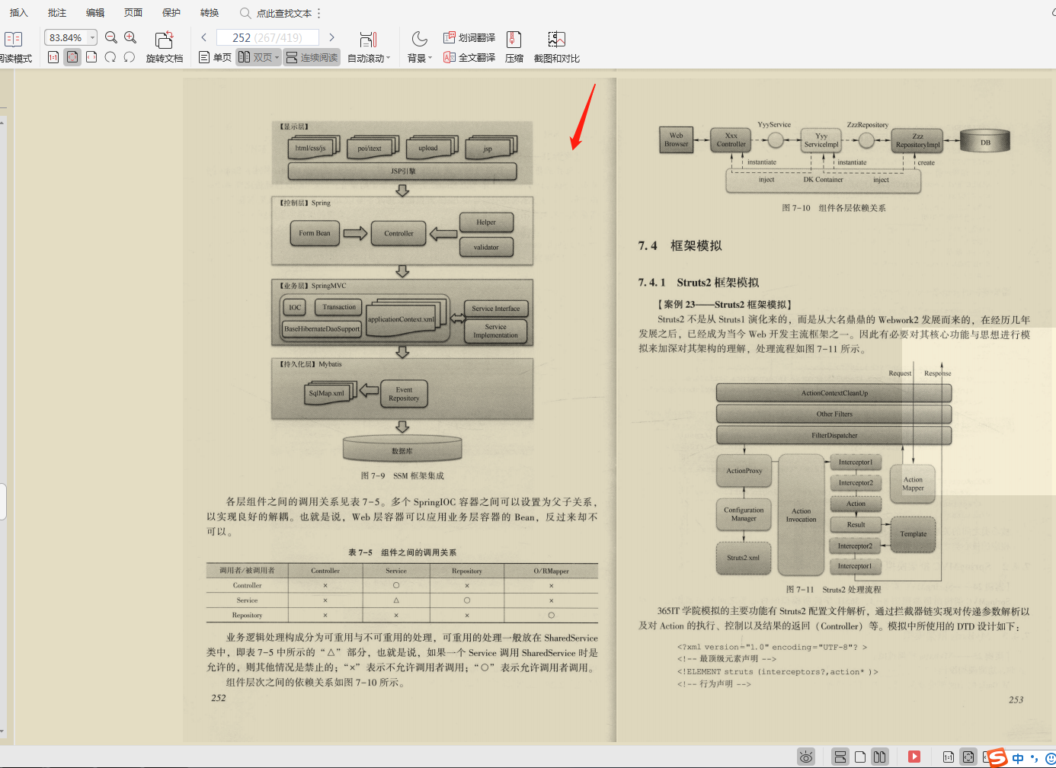The image size is (1056, 768).
Task: Go to the next page with the right arrow
Action: (x=332, y=37)
